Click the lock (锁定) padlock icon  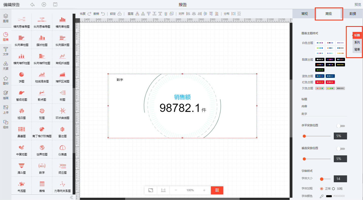click(120, 14)
